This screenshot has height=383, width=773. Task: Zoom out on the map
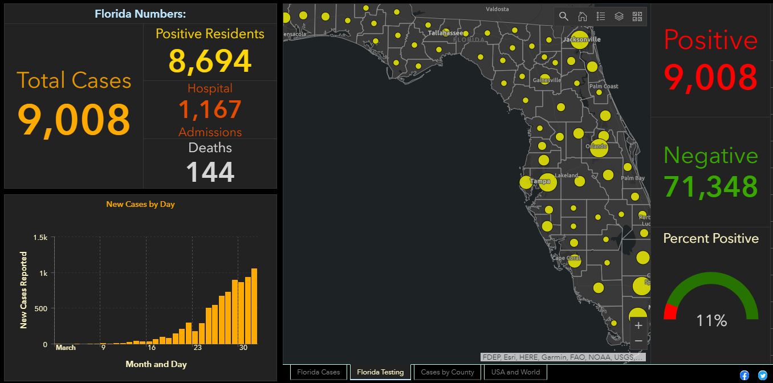click(638, 341)
